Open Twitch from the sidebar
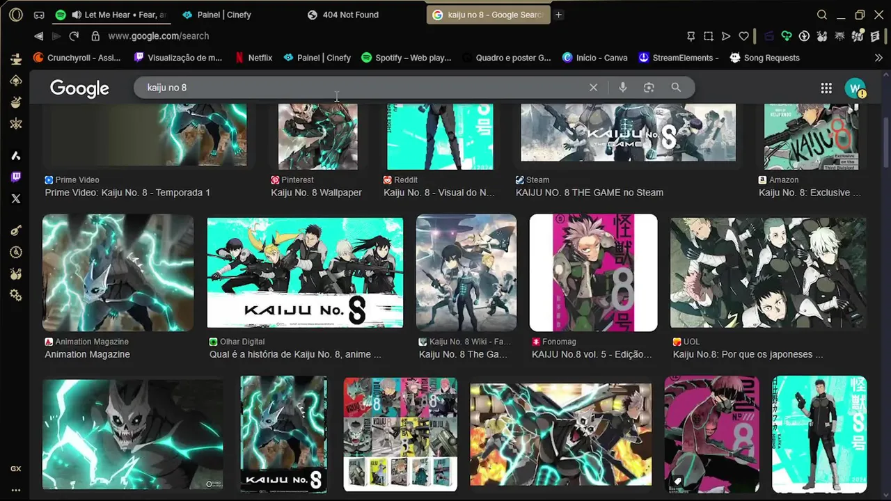 tap(15, 177)
